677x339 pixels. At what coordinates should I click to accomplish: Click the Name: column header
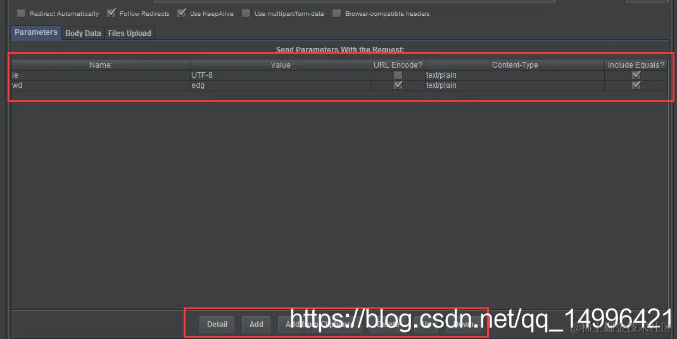click(101, 65)
